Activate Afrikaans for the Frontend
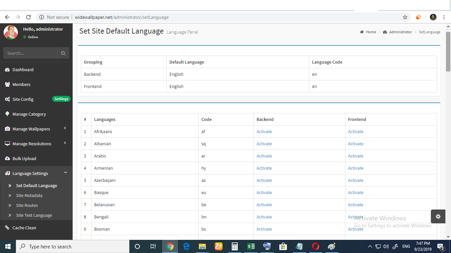 click(x=356, y=132)
